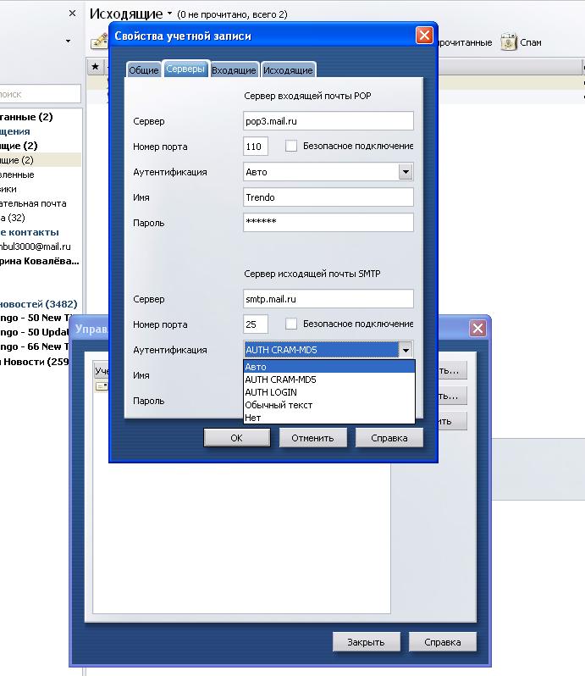
Task: Open the Входящие tab
Action: [x=234, y=71]
